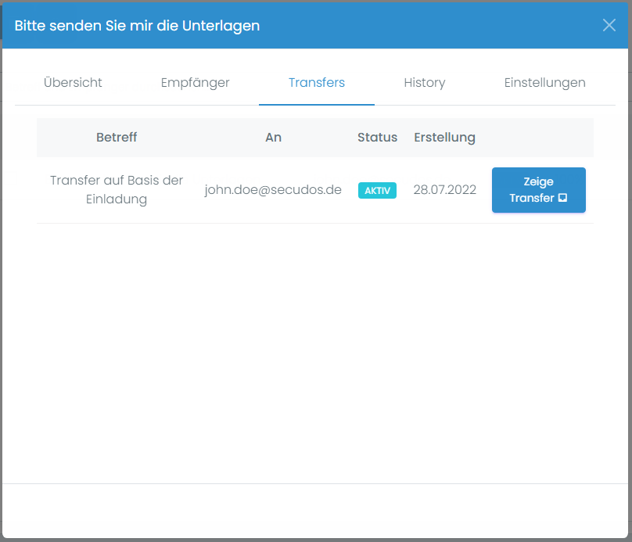Open the Empfänger tab
Screen dimensions: 632x542
click(195, 82)
